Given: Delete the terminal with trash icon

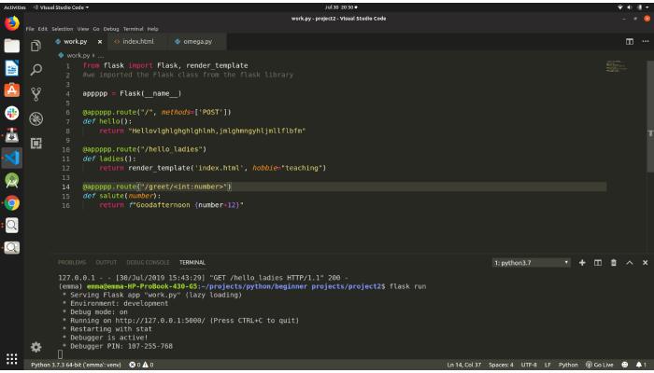Looking at the screenshot, I should click(x=613, y=263).
